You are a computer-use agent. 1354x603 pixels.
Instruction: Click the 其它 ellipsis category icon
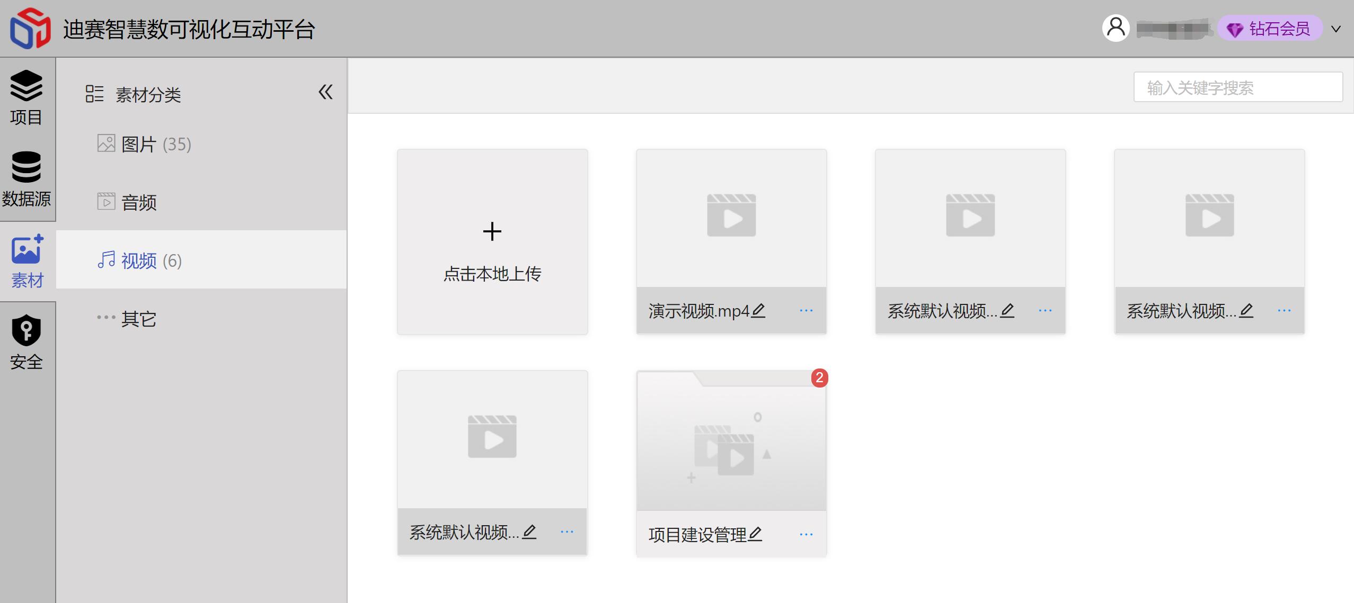106,317
